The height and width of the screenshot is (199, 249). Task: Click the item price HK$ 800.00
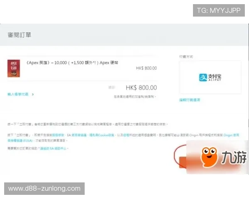pyautogui.click(x=146, y=68)
